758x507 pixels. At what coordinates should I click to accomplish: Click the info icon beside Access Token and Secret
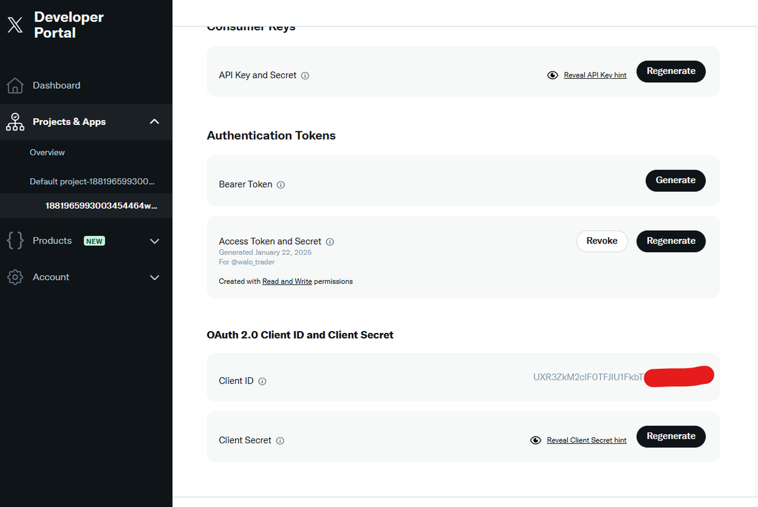pos(330,242)
